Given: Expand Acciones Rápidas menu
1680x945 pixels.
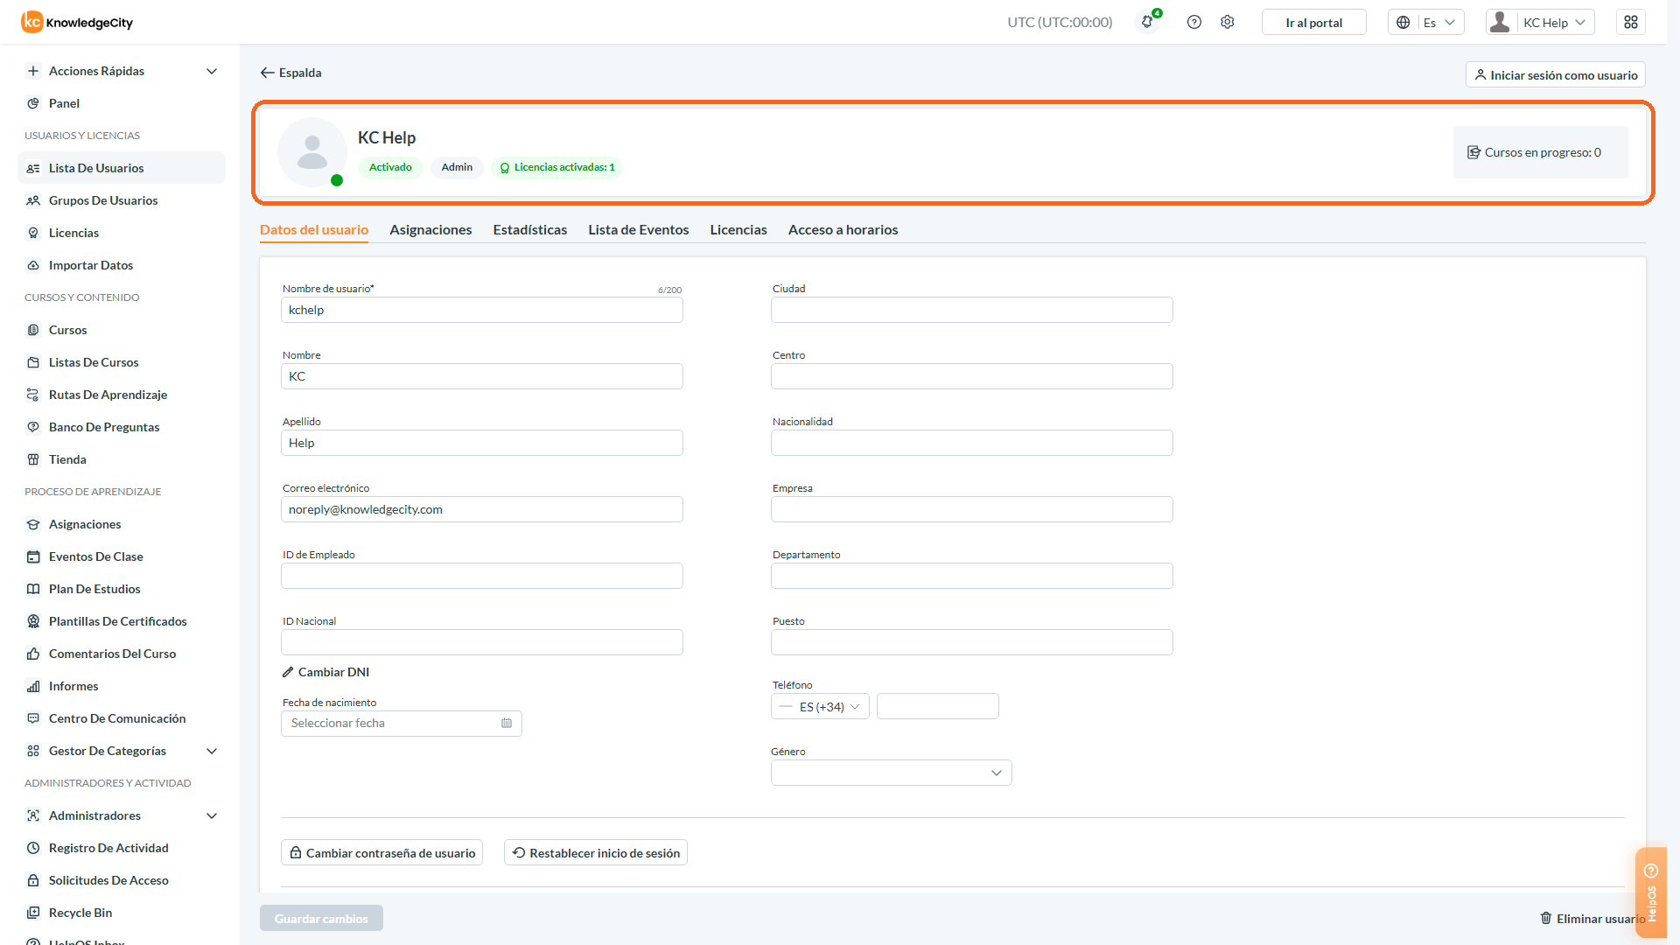Looking at the screenshot, I should click(122, 71).
